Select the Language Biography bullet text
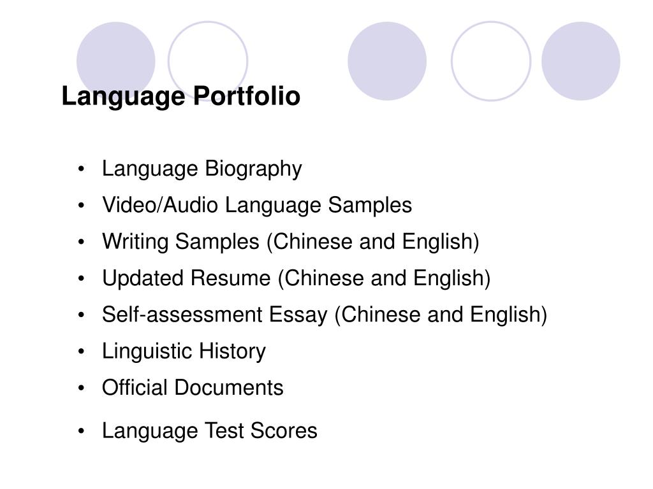This screenshot has height=489, width=653. click(202, 169)
